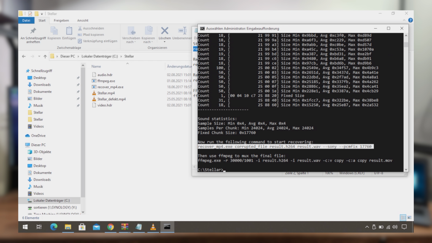Viewport: 432px width, 243px height.
Task: Open the Windows Start menu
Action: pos(25,227)
